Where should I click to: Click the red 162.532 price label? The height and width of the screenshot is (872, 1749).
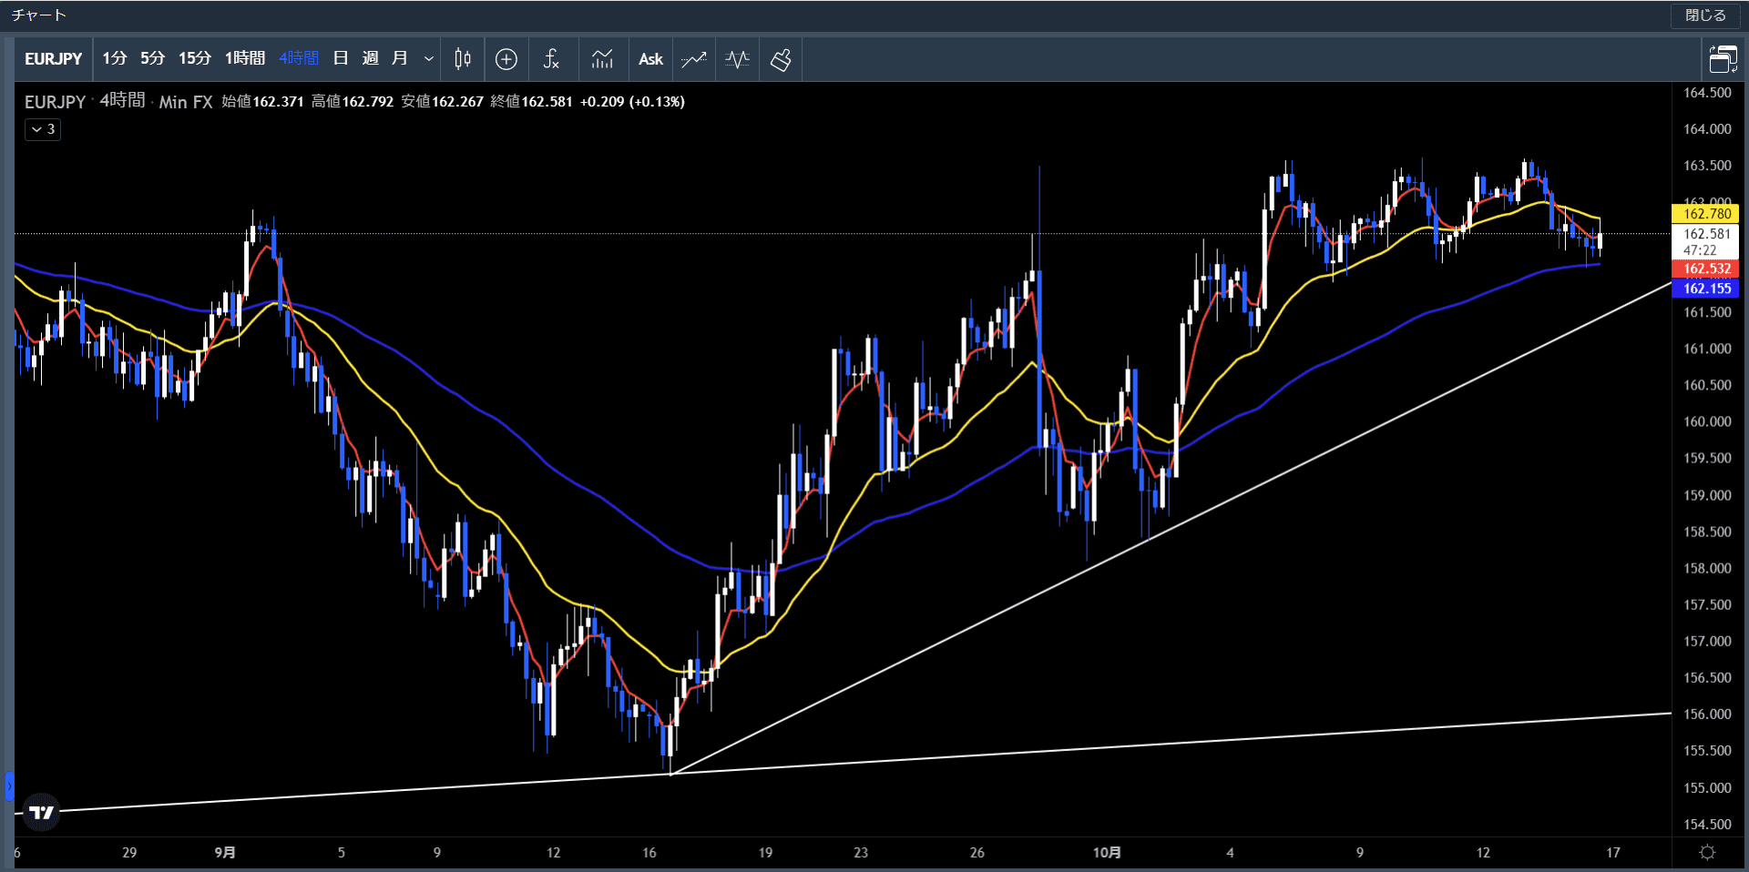[1706, 269]
